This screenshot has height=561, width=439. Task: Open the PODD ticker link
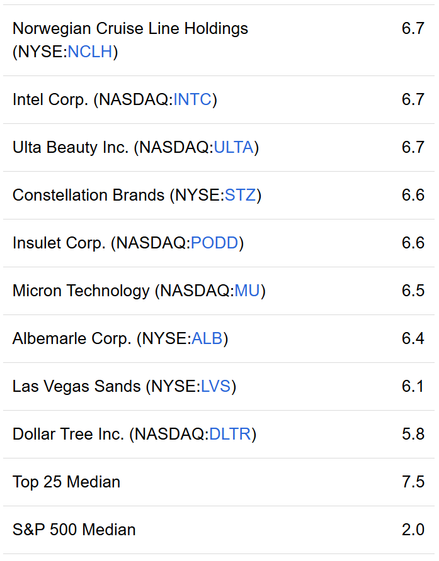pyautogui.click(x=214, y=243)
